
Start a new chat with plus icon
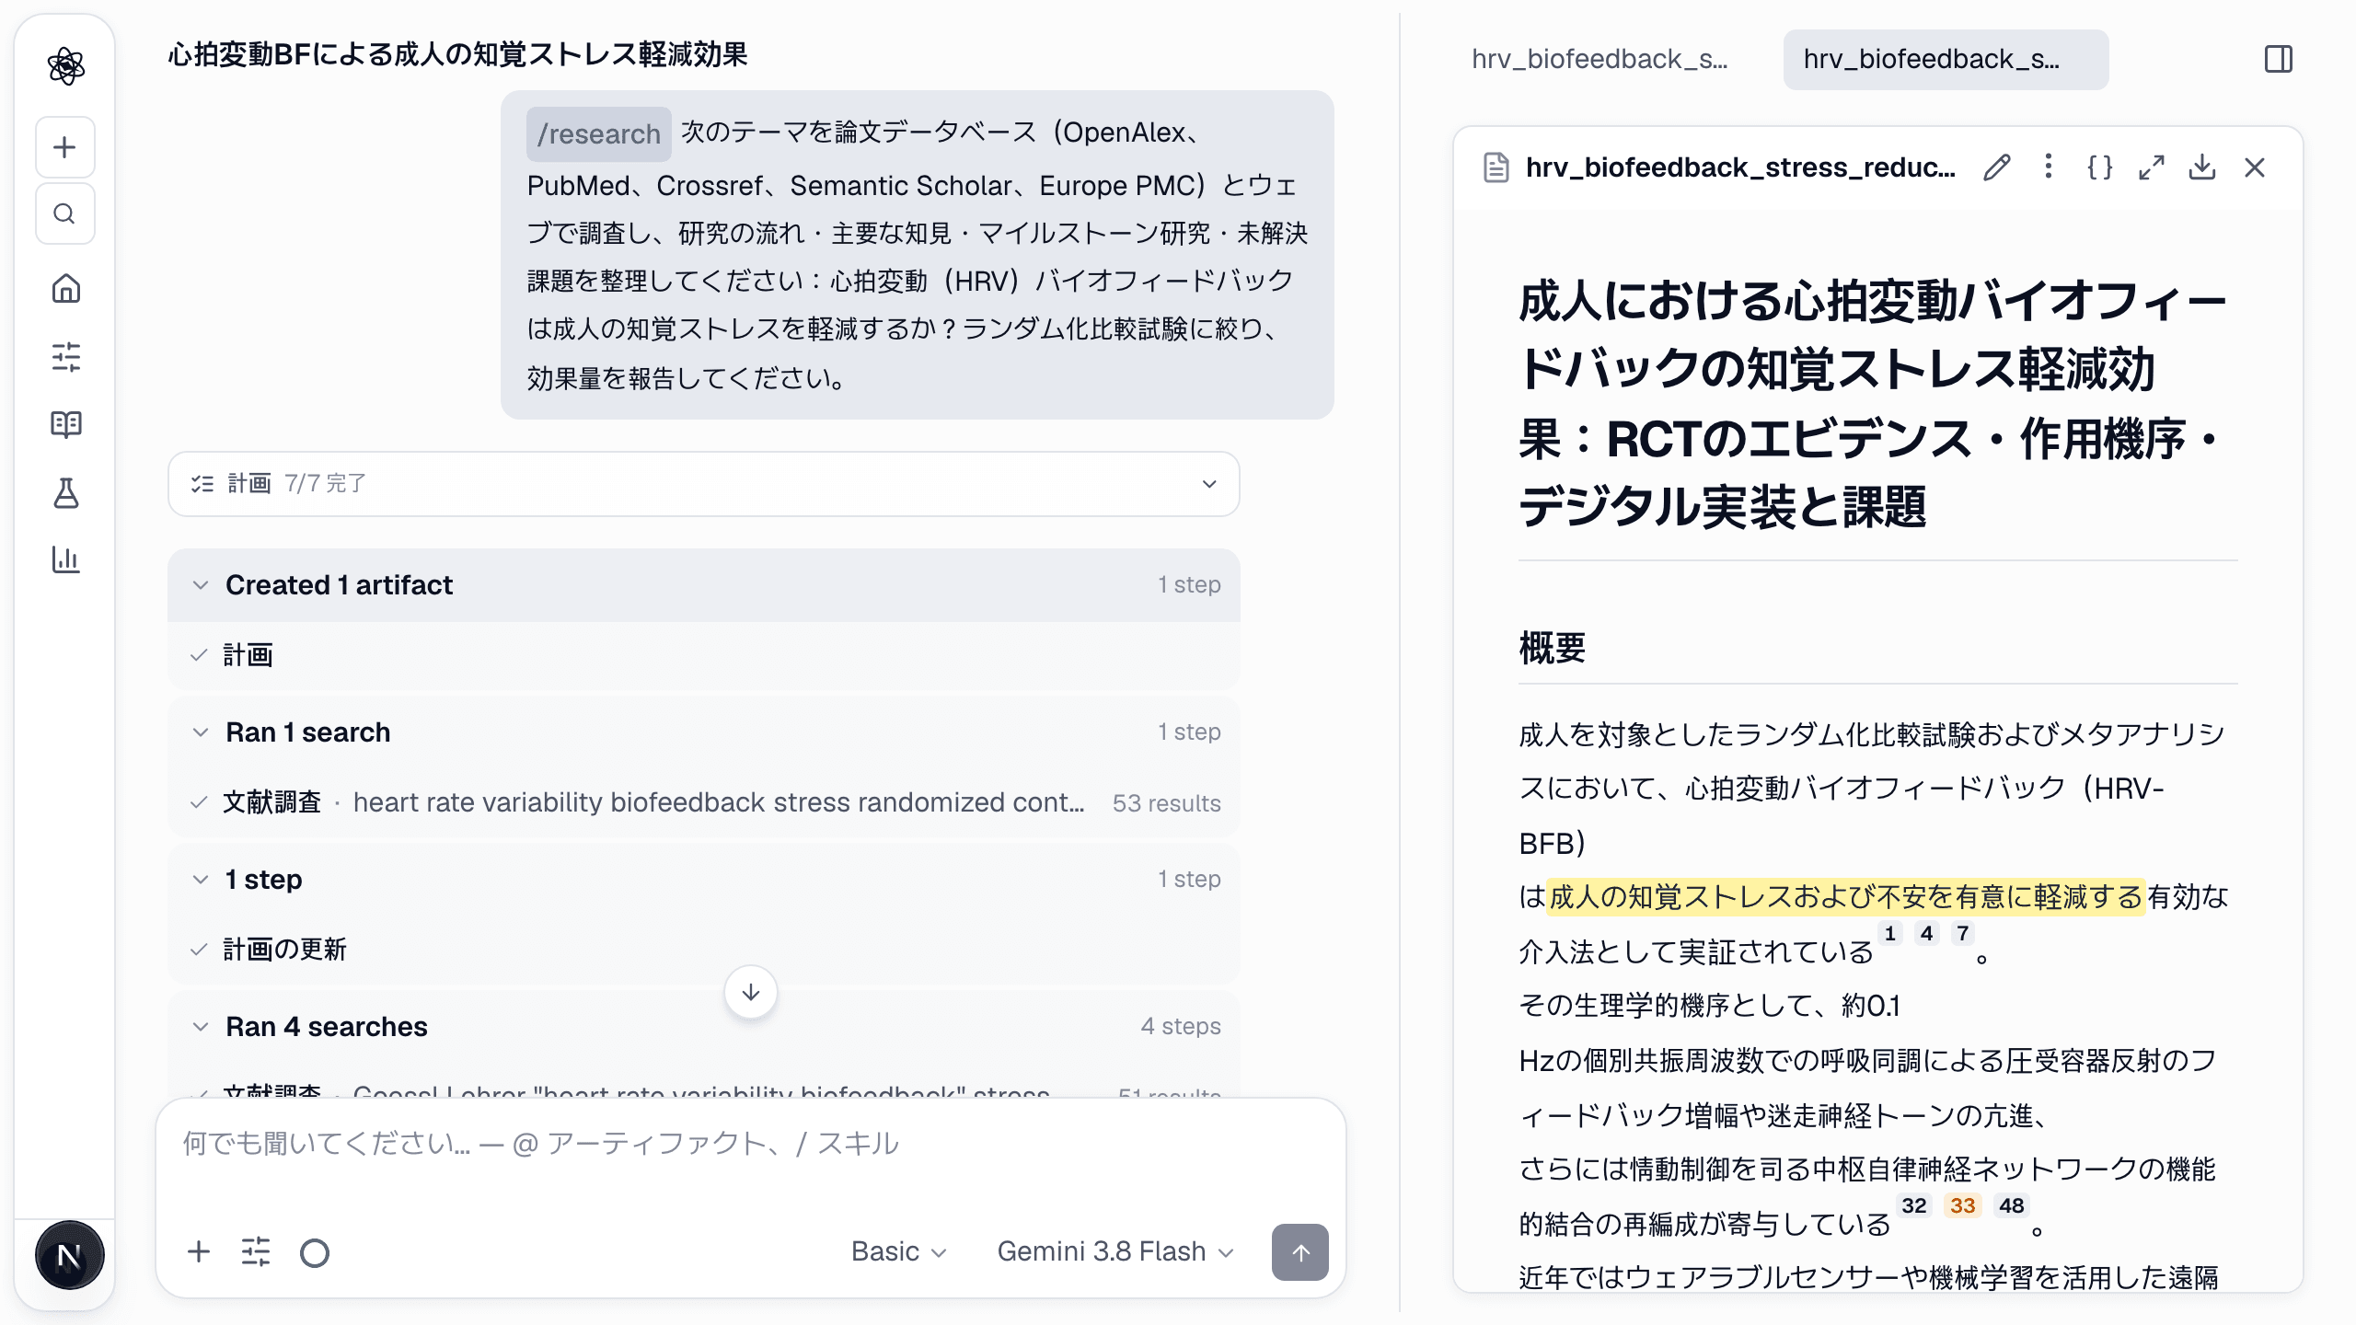(64, 147)
